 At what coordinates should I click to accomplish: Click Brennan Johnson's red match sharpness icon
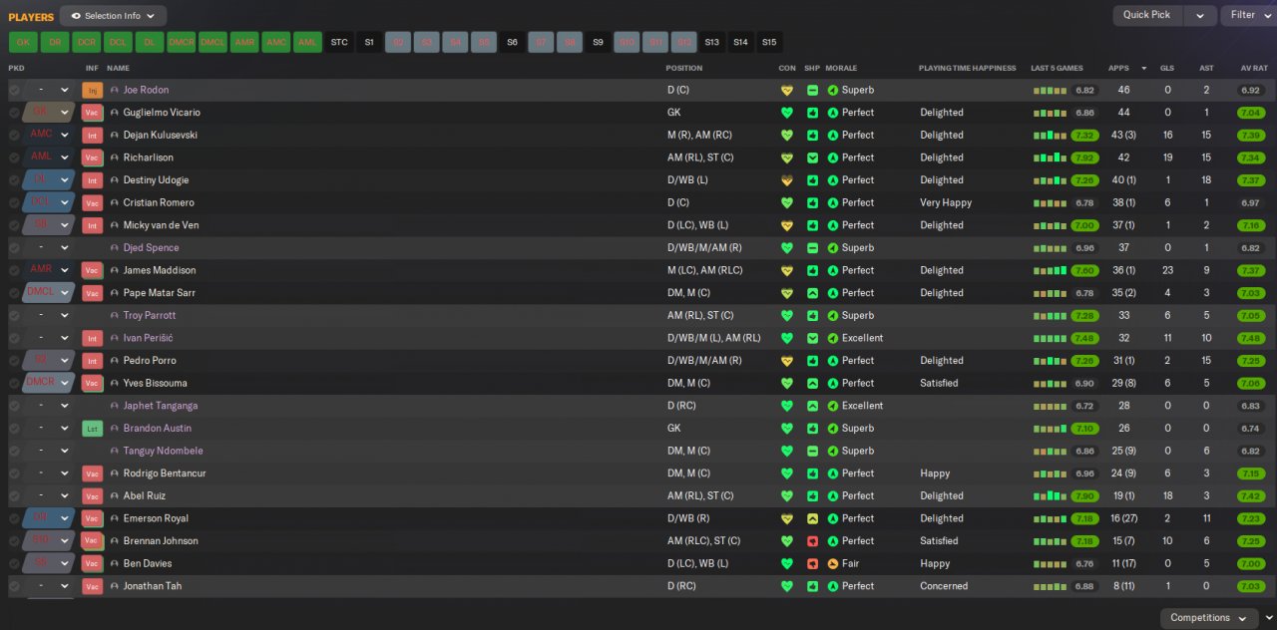pyautogui.click(x=812, y=541)
